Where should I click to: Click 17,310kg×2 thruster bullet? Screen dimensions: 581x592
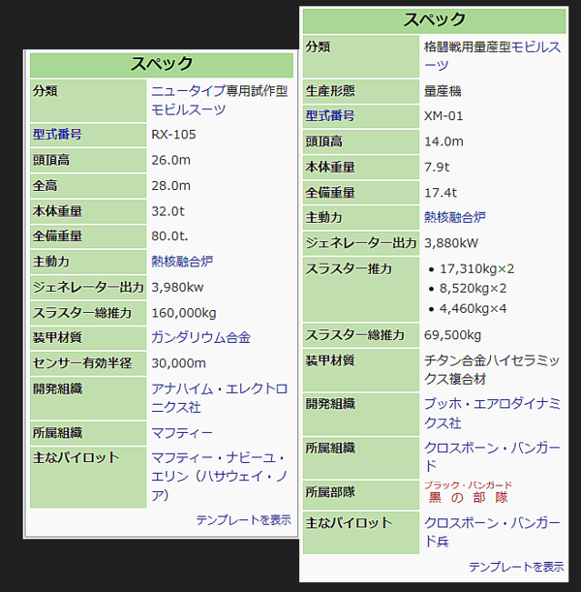[476, 268]
